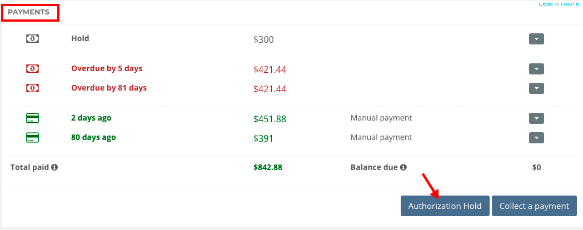Expand options for the $391 manual payment
The width and height of the screenshot is (583, 230).
(x=536, y=138)
